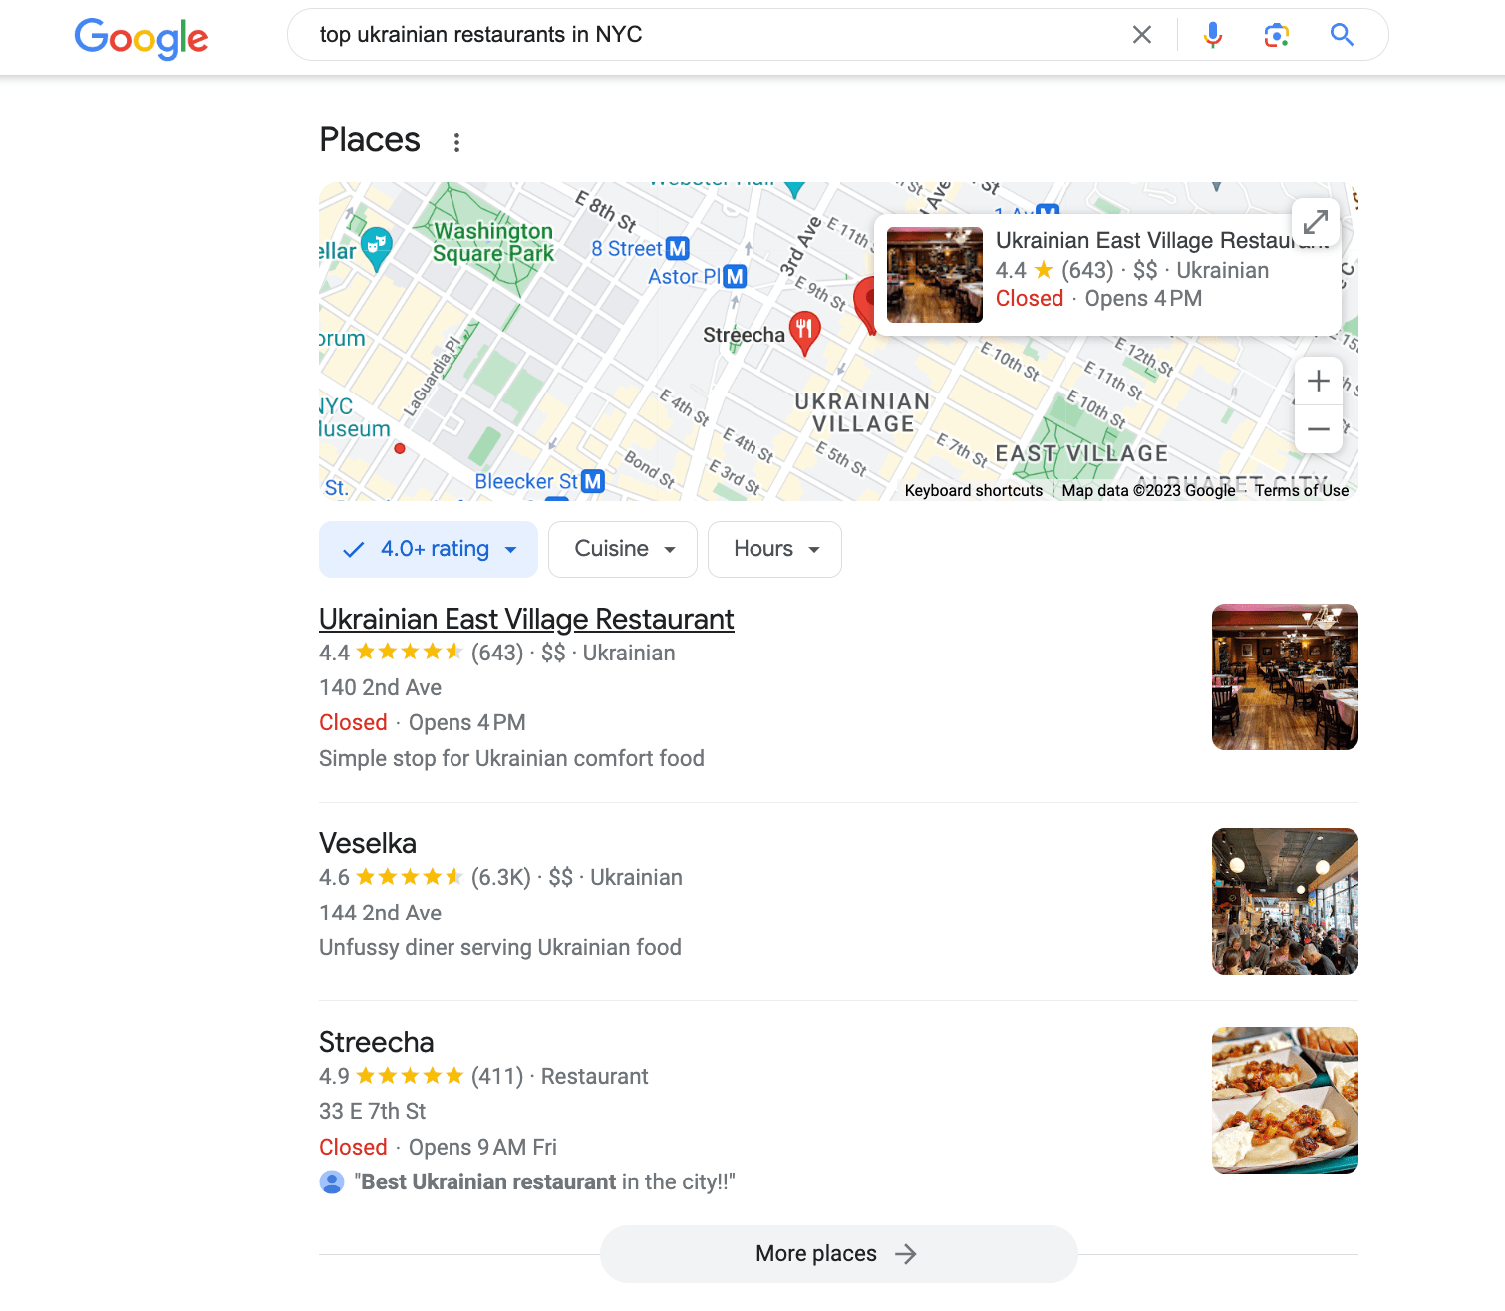Start voice search with microphone icon
Screen dimensions: 1505x1311
point(1212,35)
